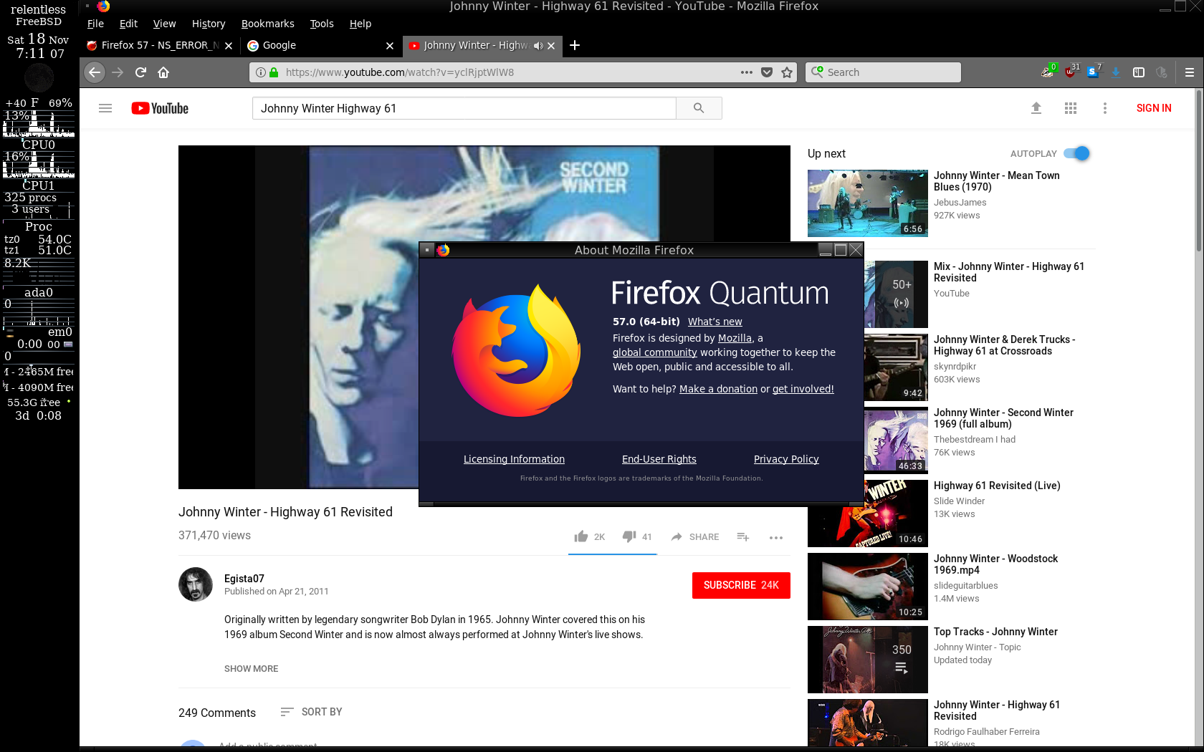Open the Firefox hamburger application menu
Viewport: 1204px width, 752px height.
pyautogui.click(x=1190, y=72)
